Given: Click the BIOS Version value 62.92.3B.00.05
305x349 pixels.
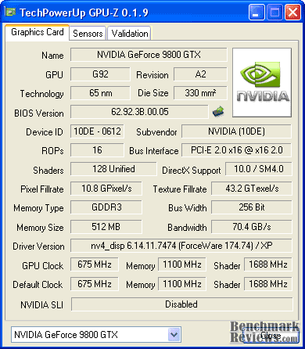Looking at the screenshot, I should tap(140, 112).
